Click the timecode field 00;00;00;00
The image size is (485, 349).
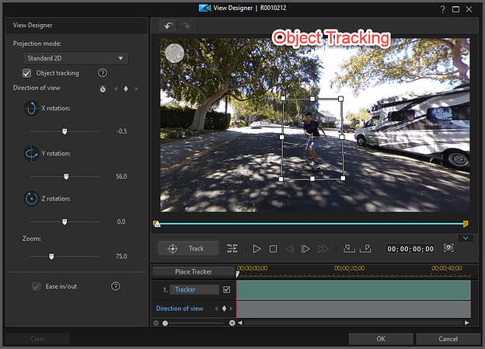click(410, 249)
